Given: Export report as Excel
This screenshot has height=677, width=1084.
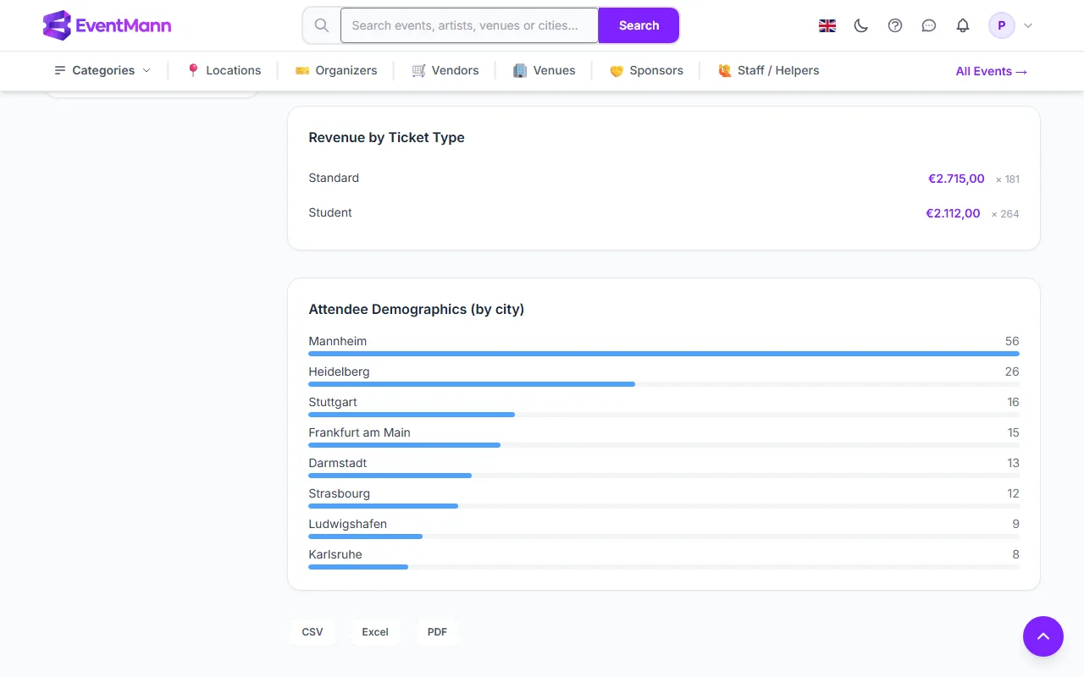Looking at the screenshot, I should coord(375,632).
